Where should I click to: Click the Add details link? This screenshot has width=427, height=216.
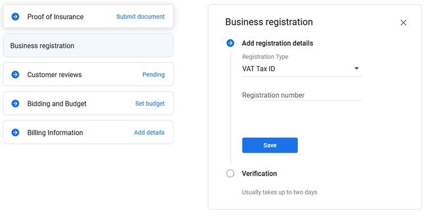click(x=149, y=132)
